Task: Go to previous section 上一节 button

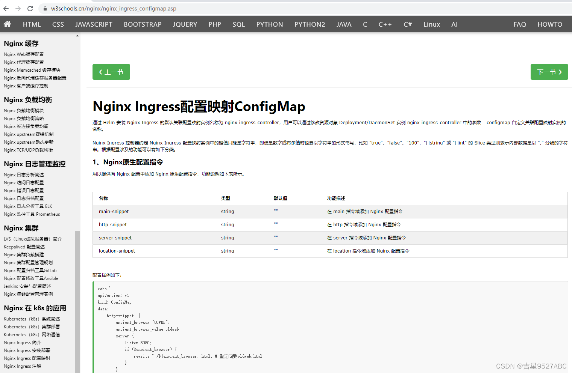Action: [111, 72]
